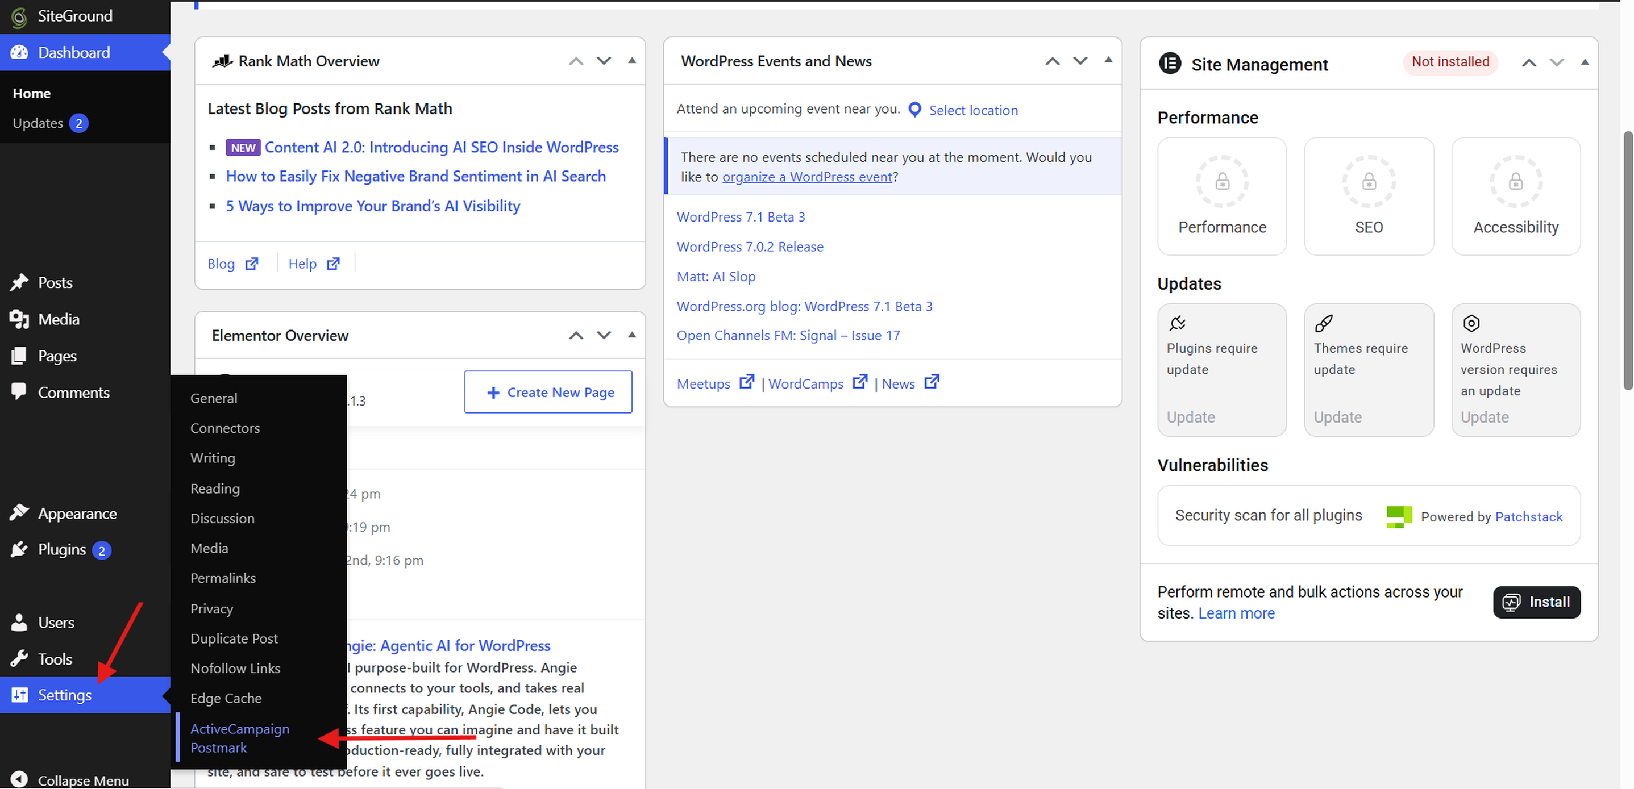
Task: Click the Settings sliders icon
Action: coord(19,695)
